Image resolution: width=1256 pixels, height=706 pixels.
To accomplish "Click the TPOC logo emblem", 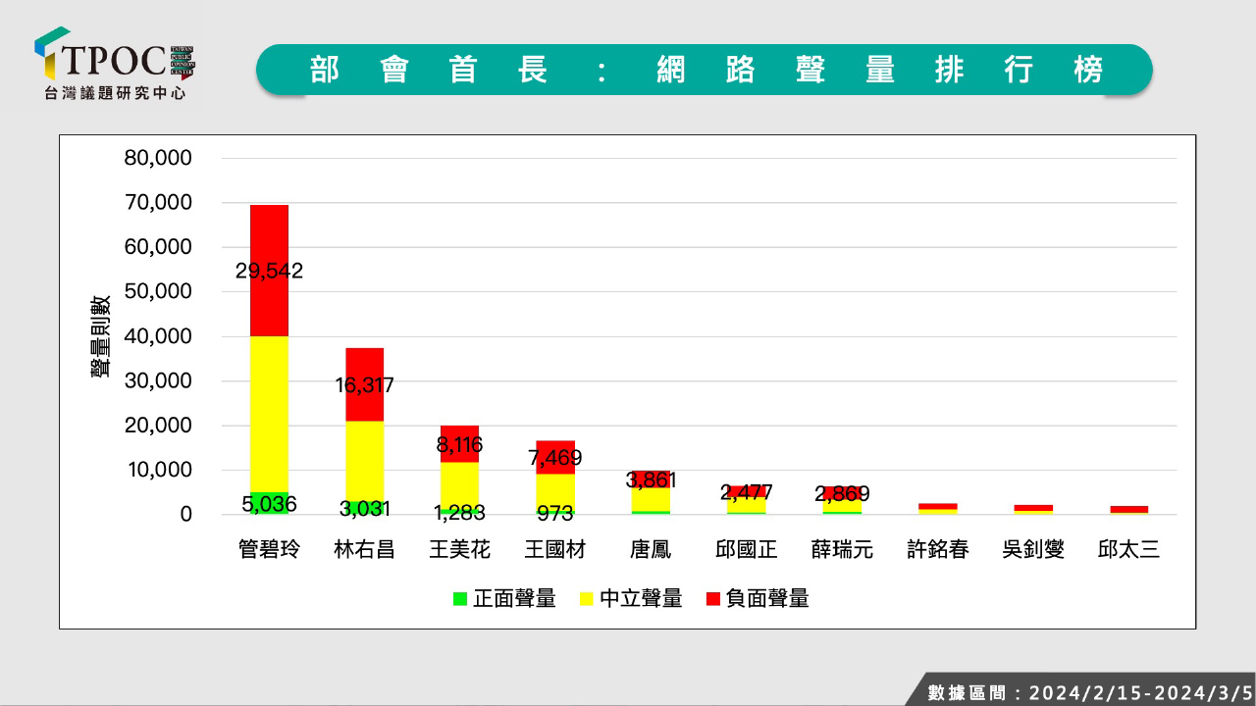I will [x=53, y=55].
